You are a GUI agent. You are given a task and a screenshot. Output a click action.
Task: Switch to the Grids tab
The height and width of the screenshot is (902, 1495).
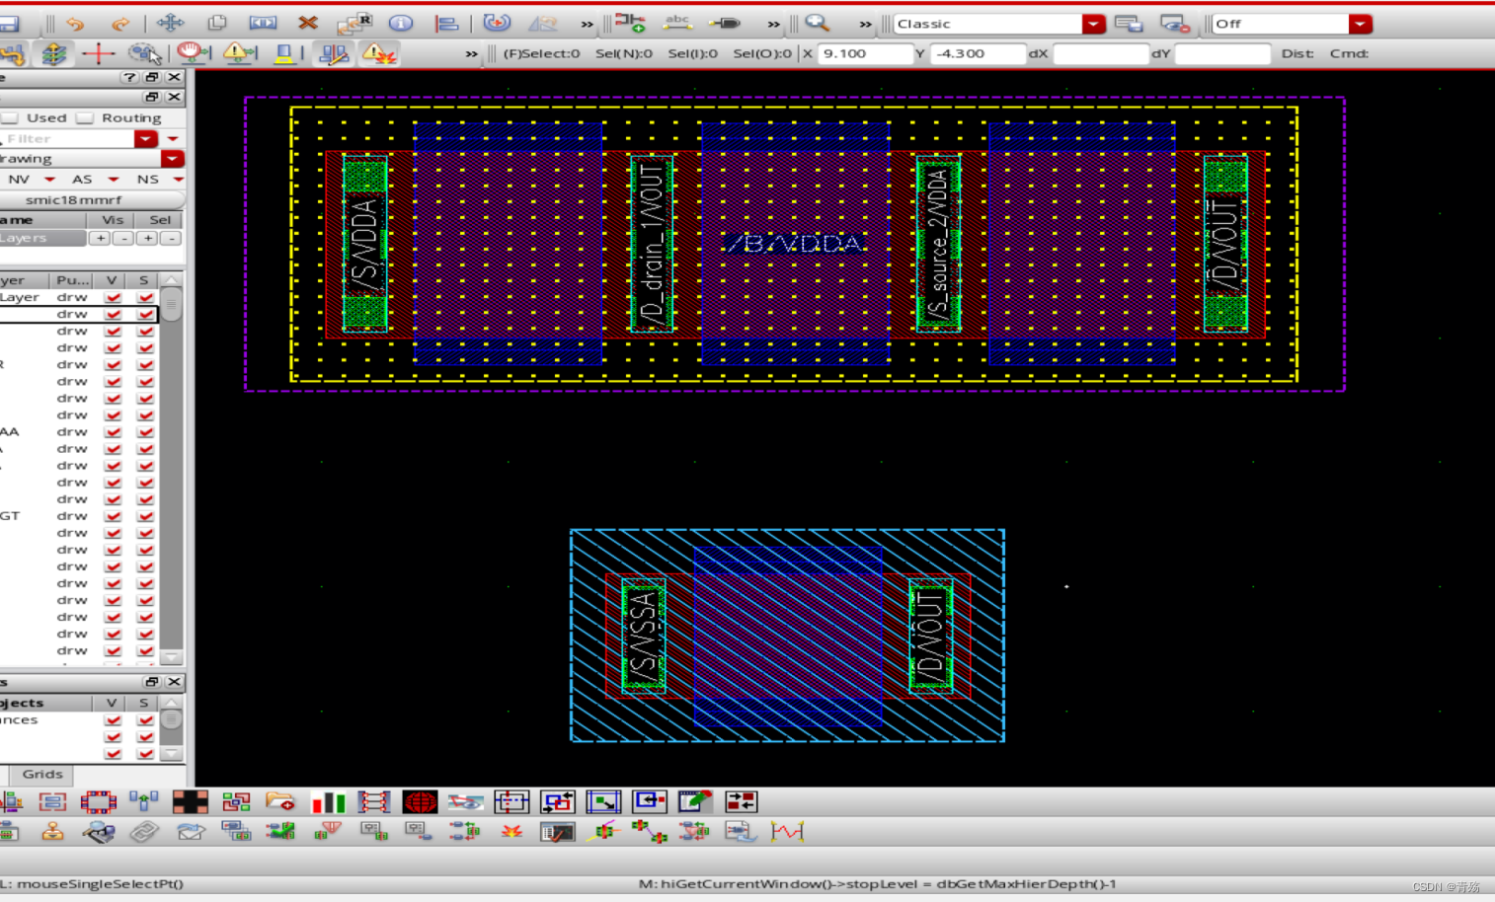point(42,774)
